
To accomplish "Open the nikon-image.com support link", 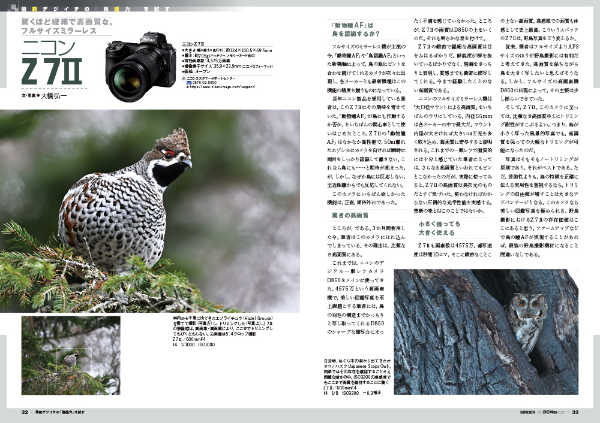I will pos(223,87).
